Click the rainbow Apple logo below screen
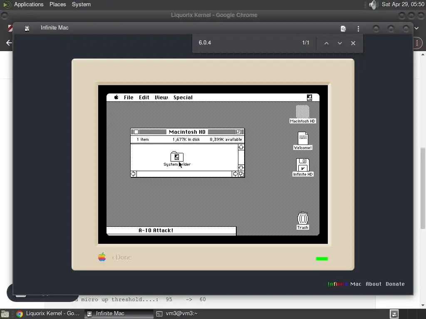426x319 pixels. [102, 257]
